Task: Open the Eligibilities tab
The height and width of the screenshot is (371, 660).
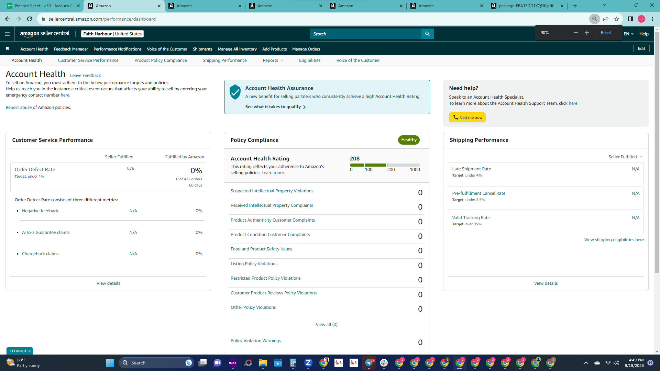Action: click(309, 60)
